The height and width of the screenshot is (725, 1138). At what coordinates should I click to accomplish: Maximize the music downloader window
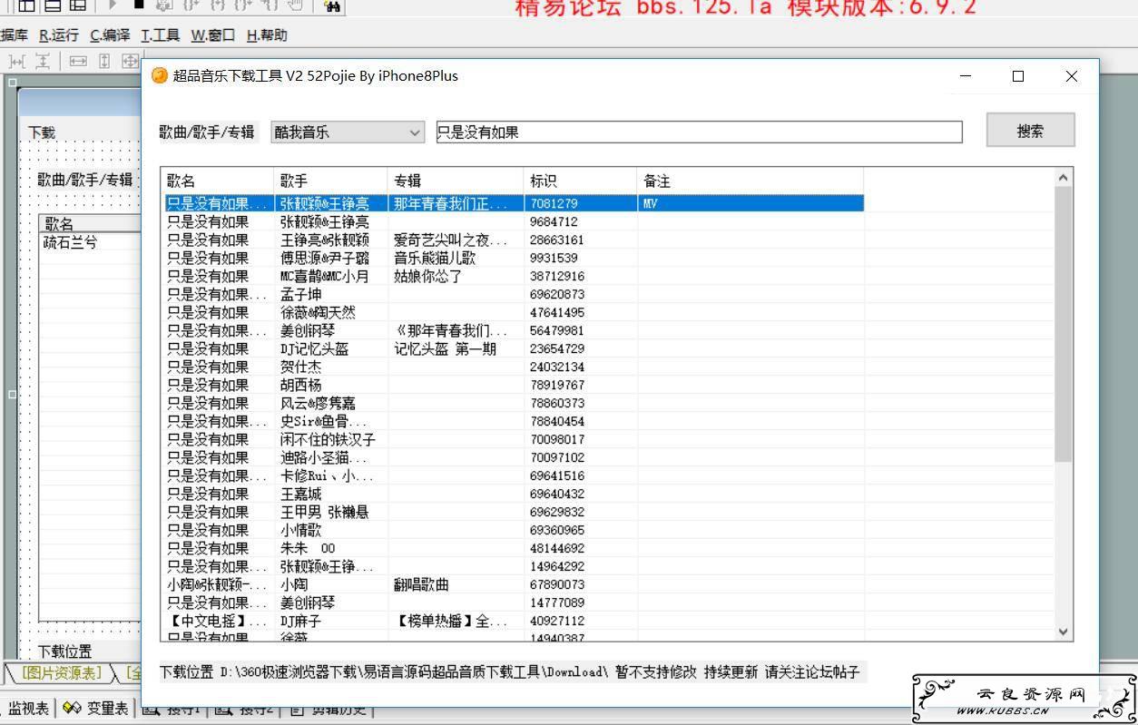[x=1018, y=76]
